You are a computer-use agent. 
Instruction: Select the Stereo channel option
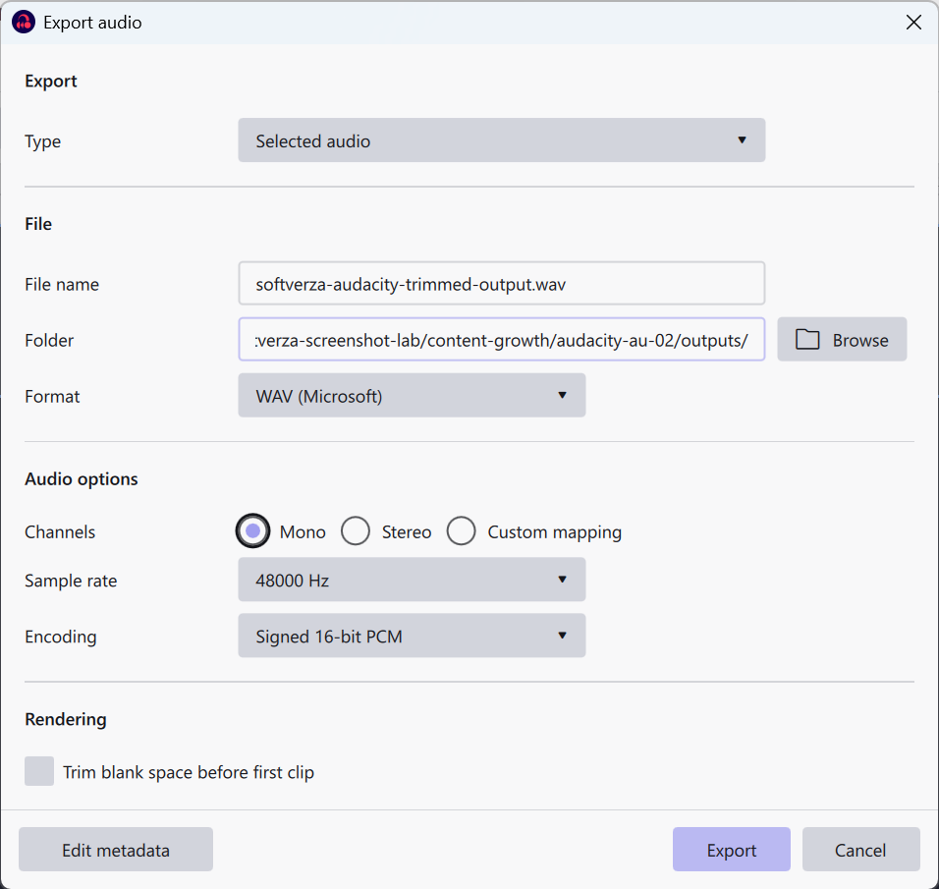pos(356,531)
